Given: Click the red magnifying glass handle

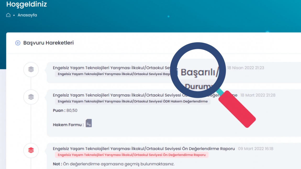Looking at the screenshot, I should tap(237, 109).
